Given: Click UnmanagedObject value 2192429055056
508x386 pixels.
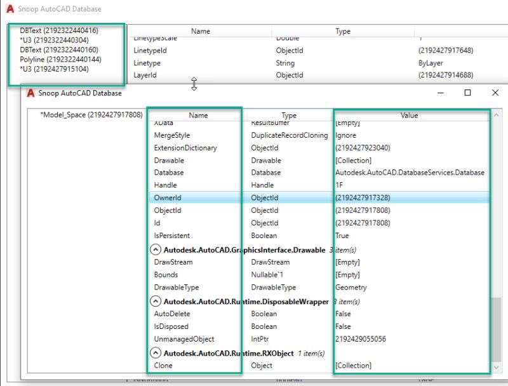Looking at the screenshot, I should [x=361, y=339].
